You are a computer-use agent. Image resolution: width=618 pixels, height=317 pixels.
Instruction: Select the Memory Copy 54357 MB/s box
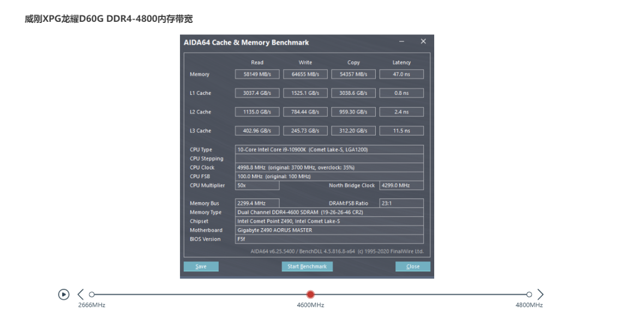click(x=353, y=74)
